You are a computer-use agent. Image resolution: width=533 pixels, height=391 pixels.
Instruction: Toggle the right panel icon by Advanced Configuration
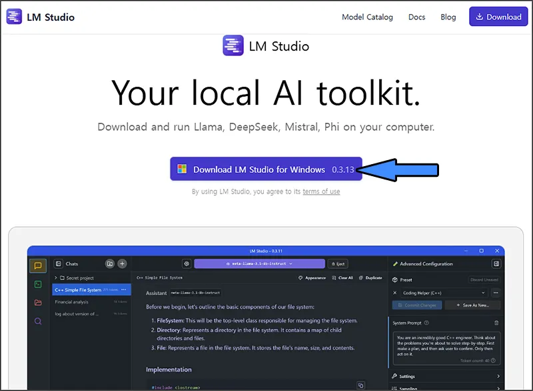click(496, 264)
